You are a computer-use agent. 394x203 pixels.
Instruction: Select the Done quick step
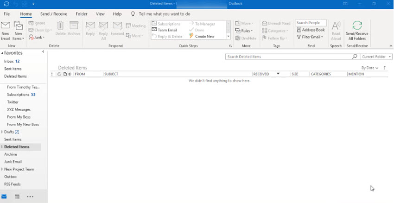(197, 30)
